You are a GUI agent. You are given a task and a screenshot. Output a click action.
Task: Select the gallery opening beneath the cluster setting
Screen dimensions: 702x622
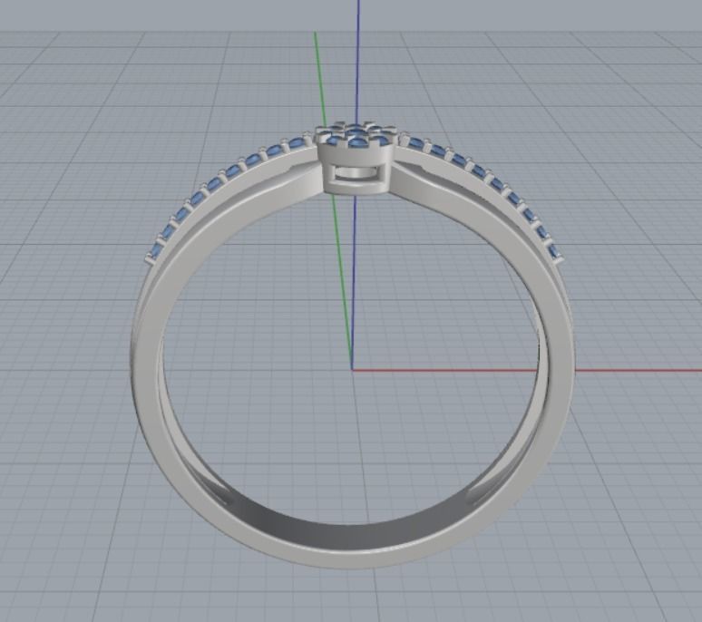355,173
